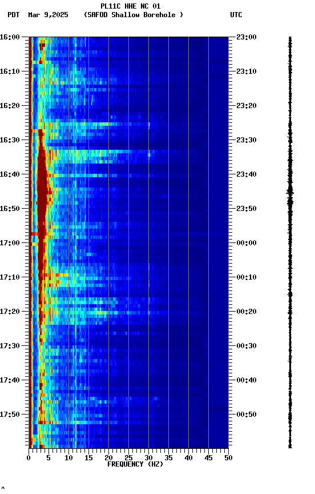
Task: Click the 10 Hz axis tick label
Action: (68, 458)
